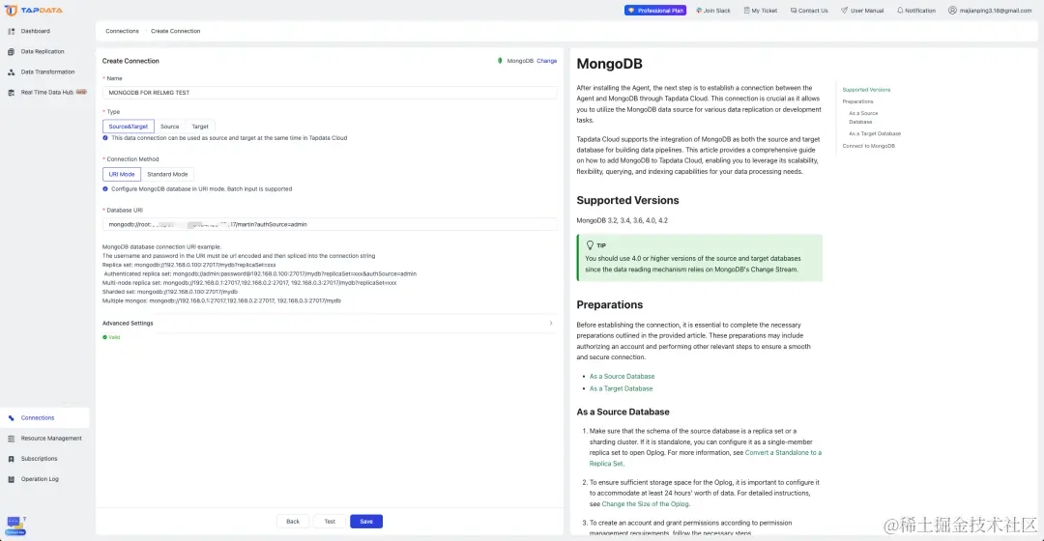Edit the Database URI field
The height and width of the screenshot is (541, 1044).
coord(330,224)
